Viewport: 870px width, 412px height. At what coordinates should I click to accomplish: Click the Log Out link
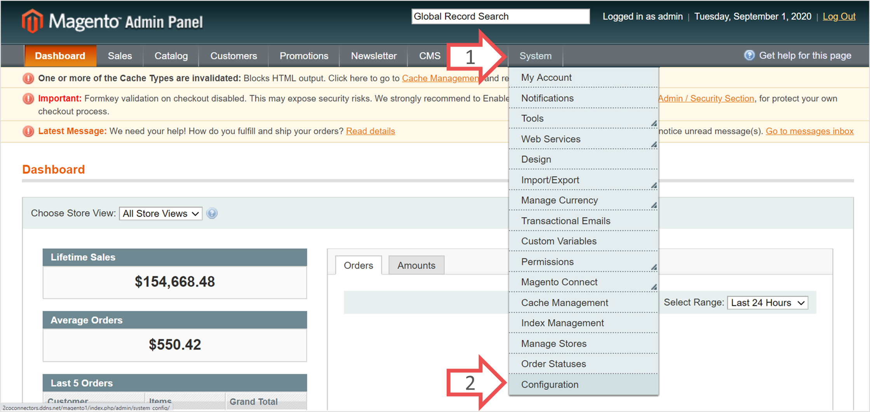pyautogui.click(x=839, y=16)
